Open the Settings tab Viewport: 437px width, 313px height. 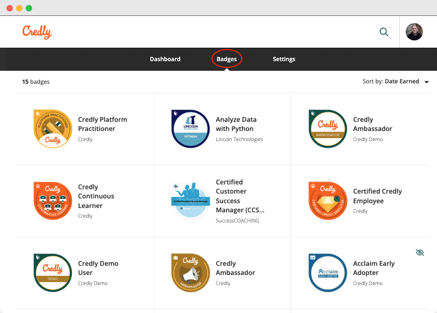(284, 59)
